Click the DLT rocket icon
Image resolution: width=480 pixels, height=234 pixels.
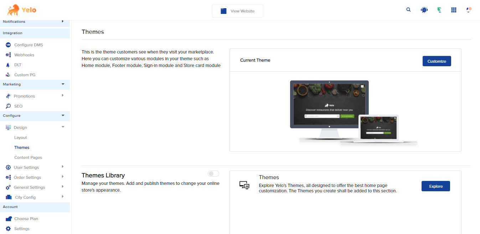(x=8, y=65)
